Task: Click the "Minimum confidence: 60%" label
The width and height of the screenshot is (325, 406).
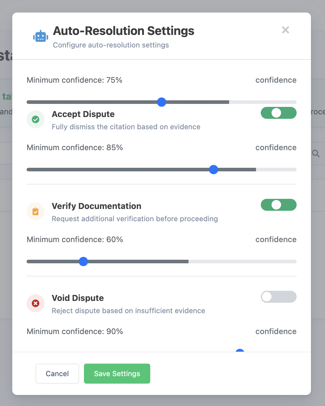Action: coord(75,239)
